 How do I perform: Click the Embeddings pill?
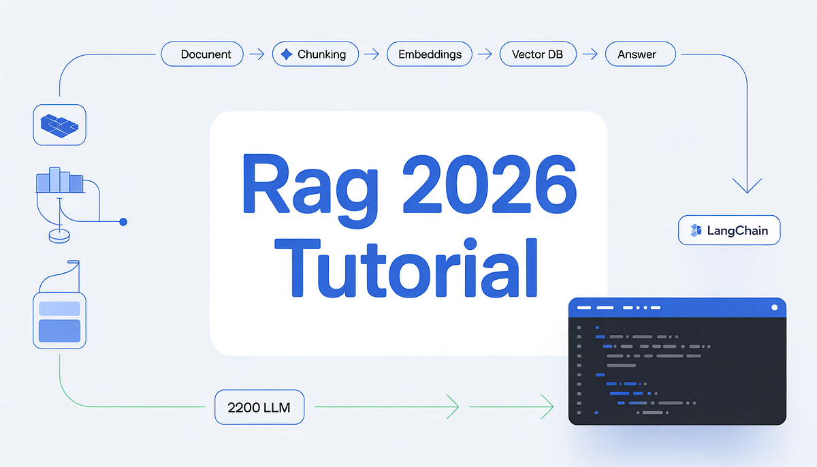(429, 54)
